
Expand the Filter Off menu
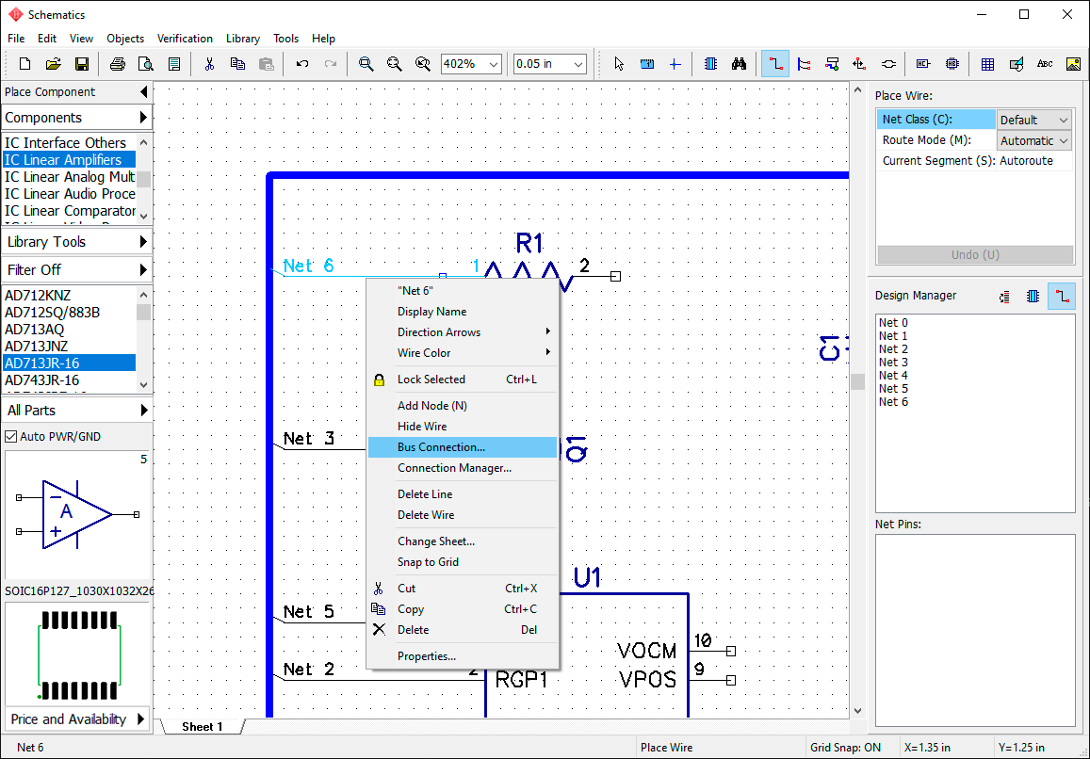(143, 269)
